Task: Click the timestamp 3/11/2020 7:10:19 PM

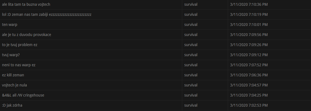Action: (x=249, y=14)
